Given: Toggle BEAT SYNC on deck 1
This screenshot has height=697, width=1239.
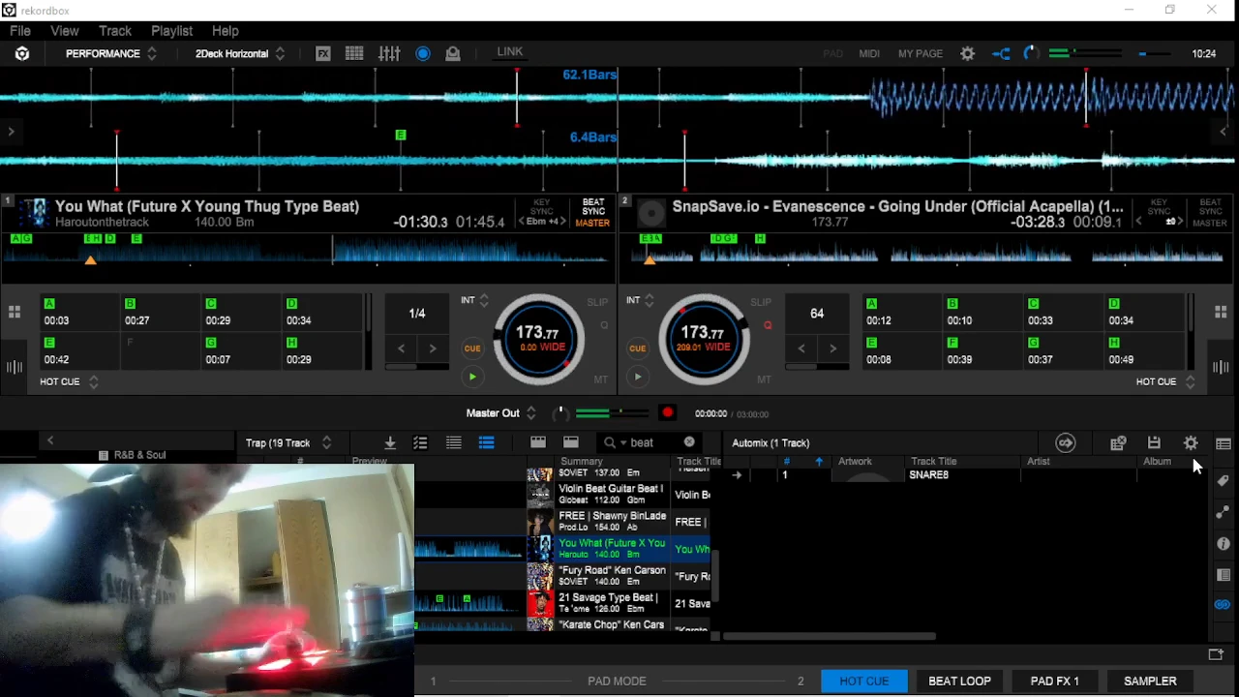Looking at the screenshot, I should pos(593,206).
